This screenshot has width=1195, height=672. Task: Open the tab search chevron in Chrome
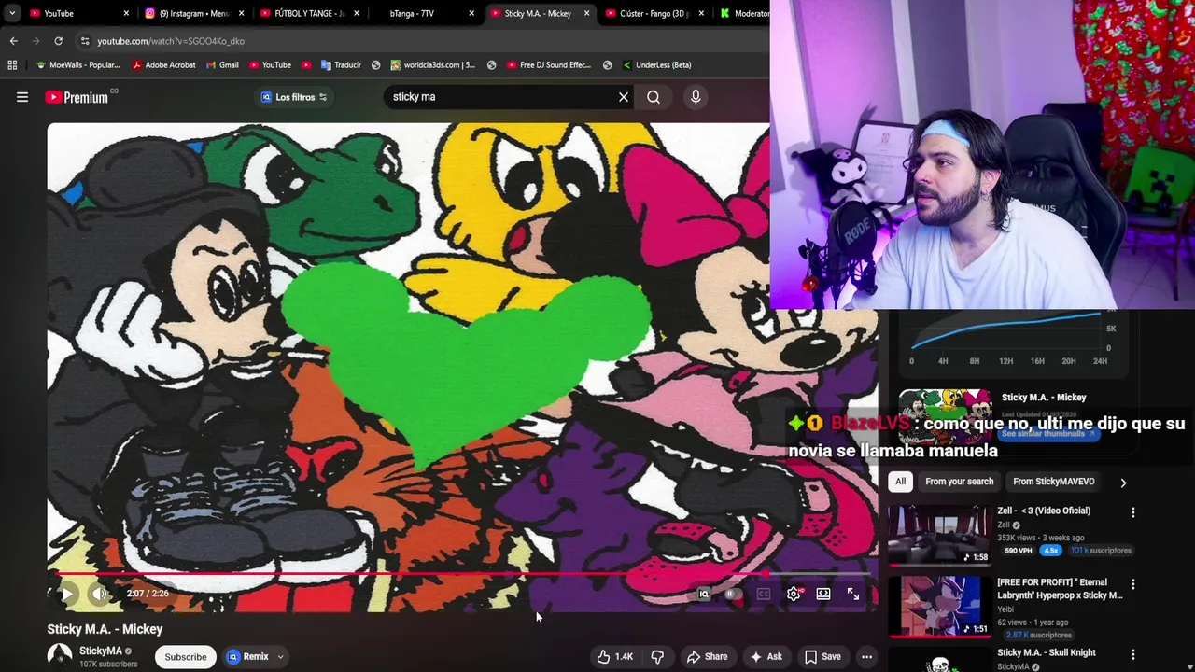(x=11, y=13)
